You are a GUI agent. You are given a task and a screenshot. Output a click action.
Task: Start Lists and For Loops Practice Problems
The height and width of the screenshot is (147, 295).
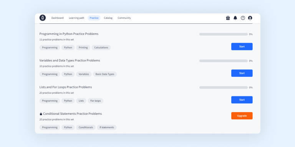point(242,100)
